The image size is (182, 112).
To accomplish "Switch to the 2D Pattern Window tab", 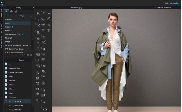I will click(x=162, y=8).
